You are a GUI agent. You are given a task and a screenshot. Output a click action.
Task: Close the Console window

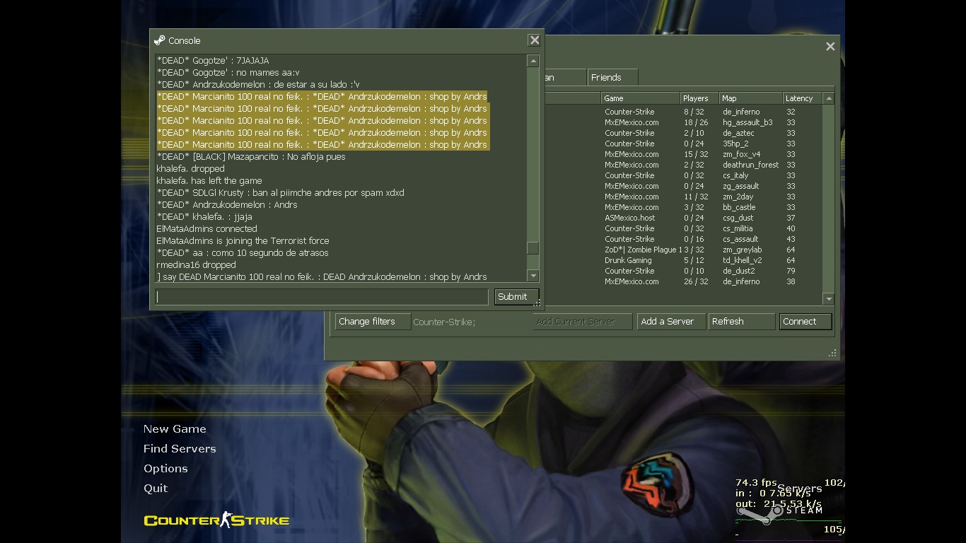click(535, 40)
